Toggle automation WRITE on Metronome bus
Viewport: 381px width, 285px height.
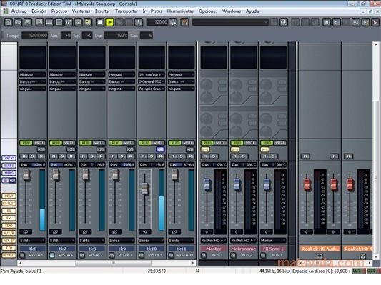[249, 143]
